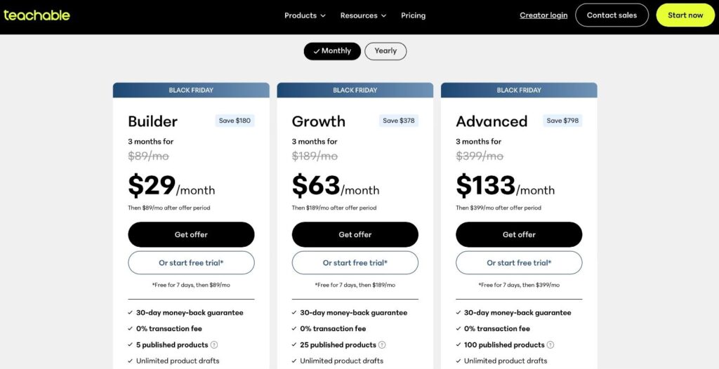The height and width of the screenshot is (369, 719).
Task: Select the Monthly billing toggle
Action: coord(332,51)
